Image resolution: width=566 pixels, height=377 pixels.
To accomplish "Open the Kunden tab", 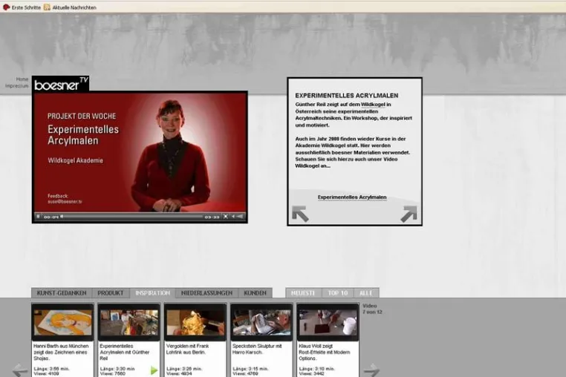I will point(255,293).
